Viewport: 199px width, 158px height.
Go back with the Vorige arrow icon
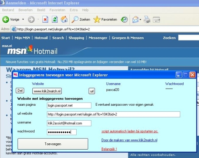click(x=6, y=20)
